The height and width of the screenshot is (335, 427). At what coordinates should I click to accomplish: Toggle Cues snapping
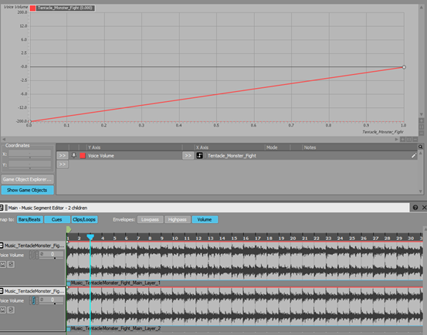[x=57, y=219]
